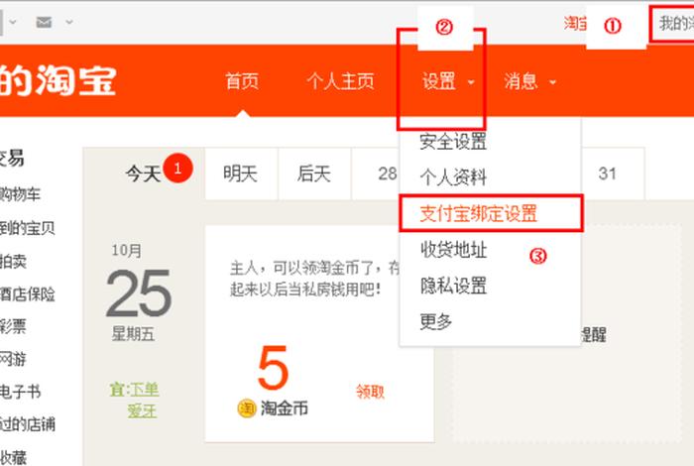Screen dimensions: 694x466
Task: Click the large 25 date number
Action: pyautogui.click(x=139, y=293)
